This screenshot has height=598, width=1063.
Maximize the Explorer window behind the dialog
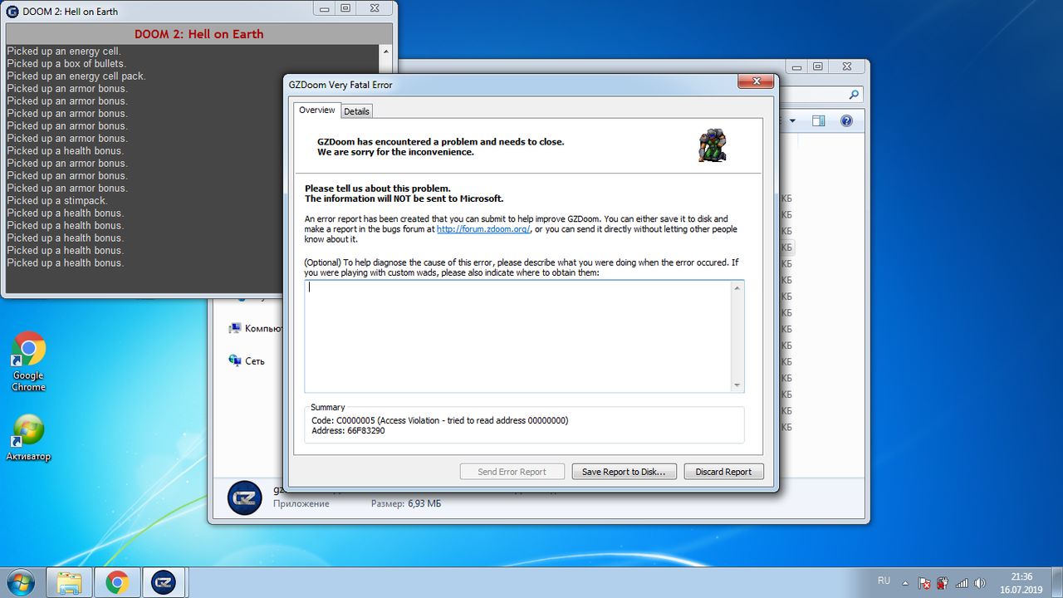818,66
